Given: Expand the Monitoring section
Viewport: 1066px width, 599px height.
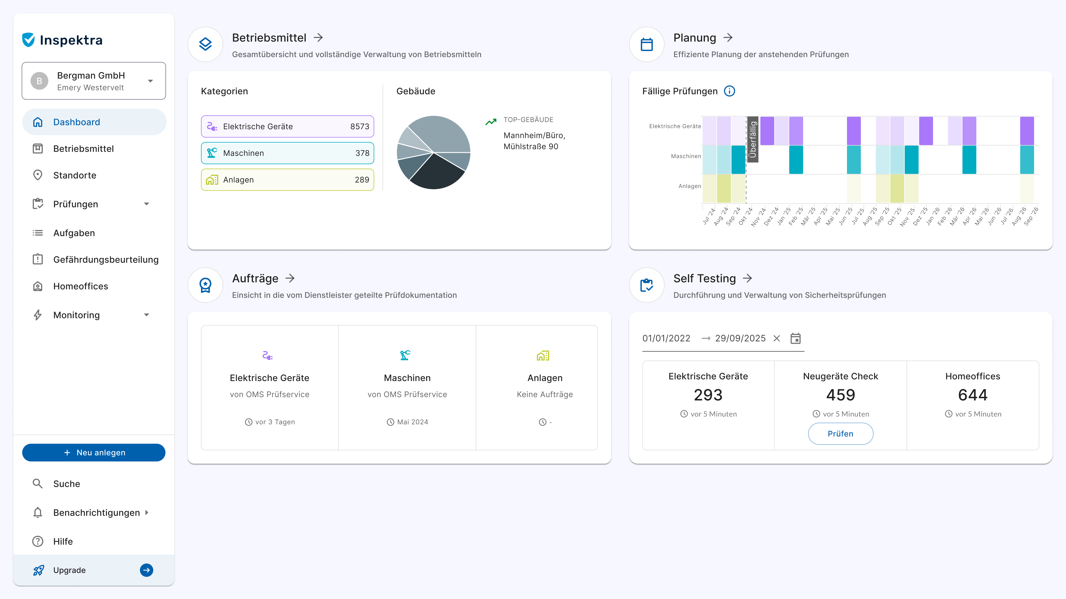Looking at the screenshot, I should point(147,314).
